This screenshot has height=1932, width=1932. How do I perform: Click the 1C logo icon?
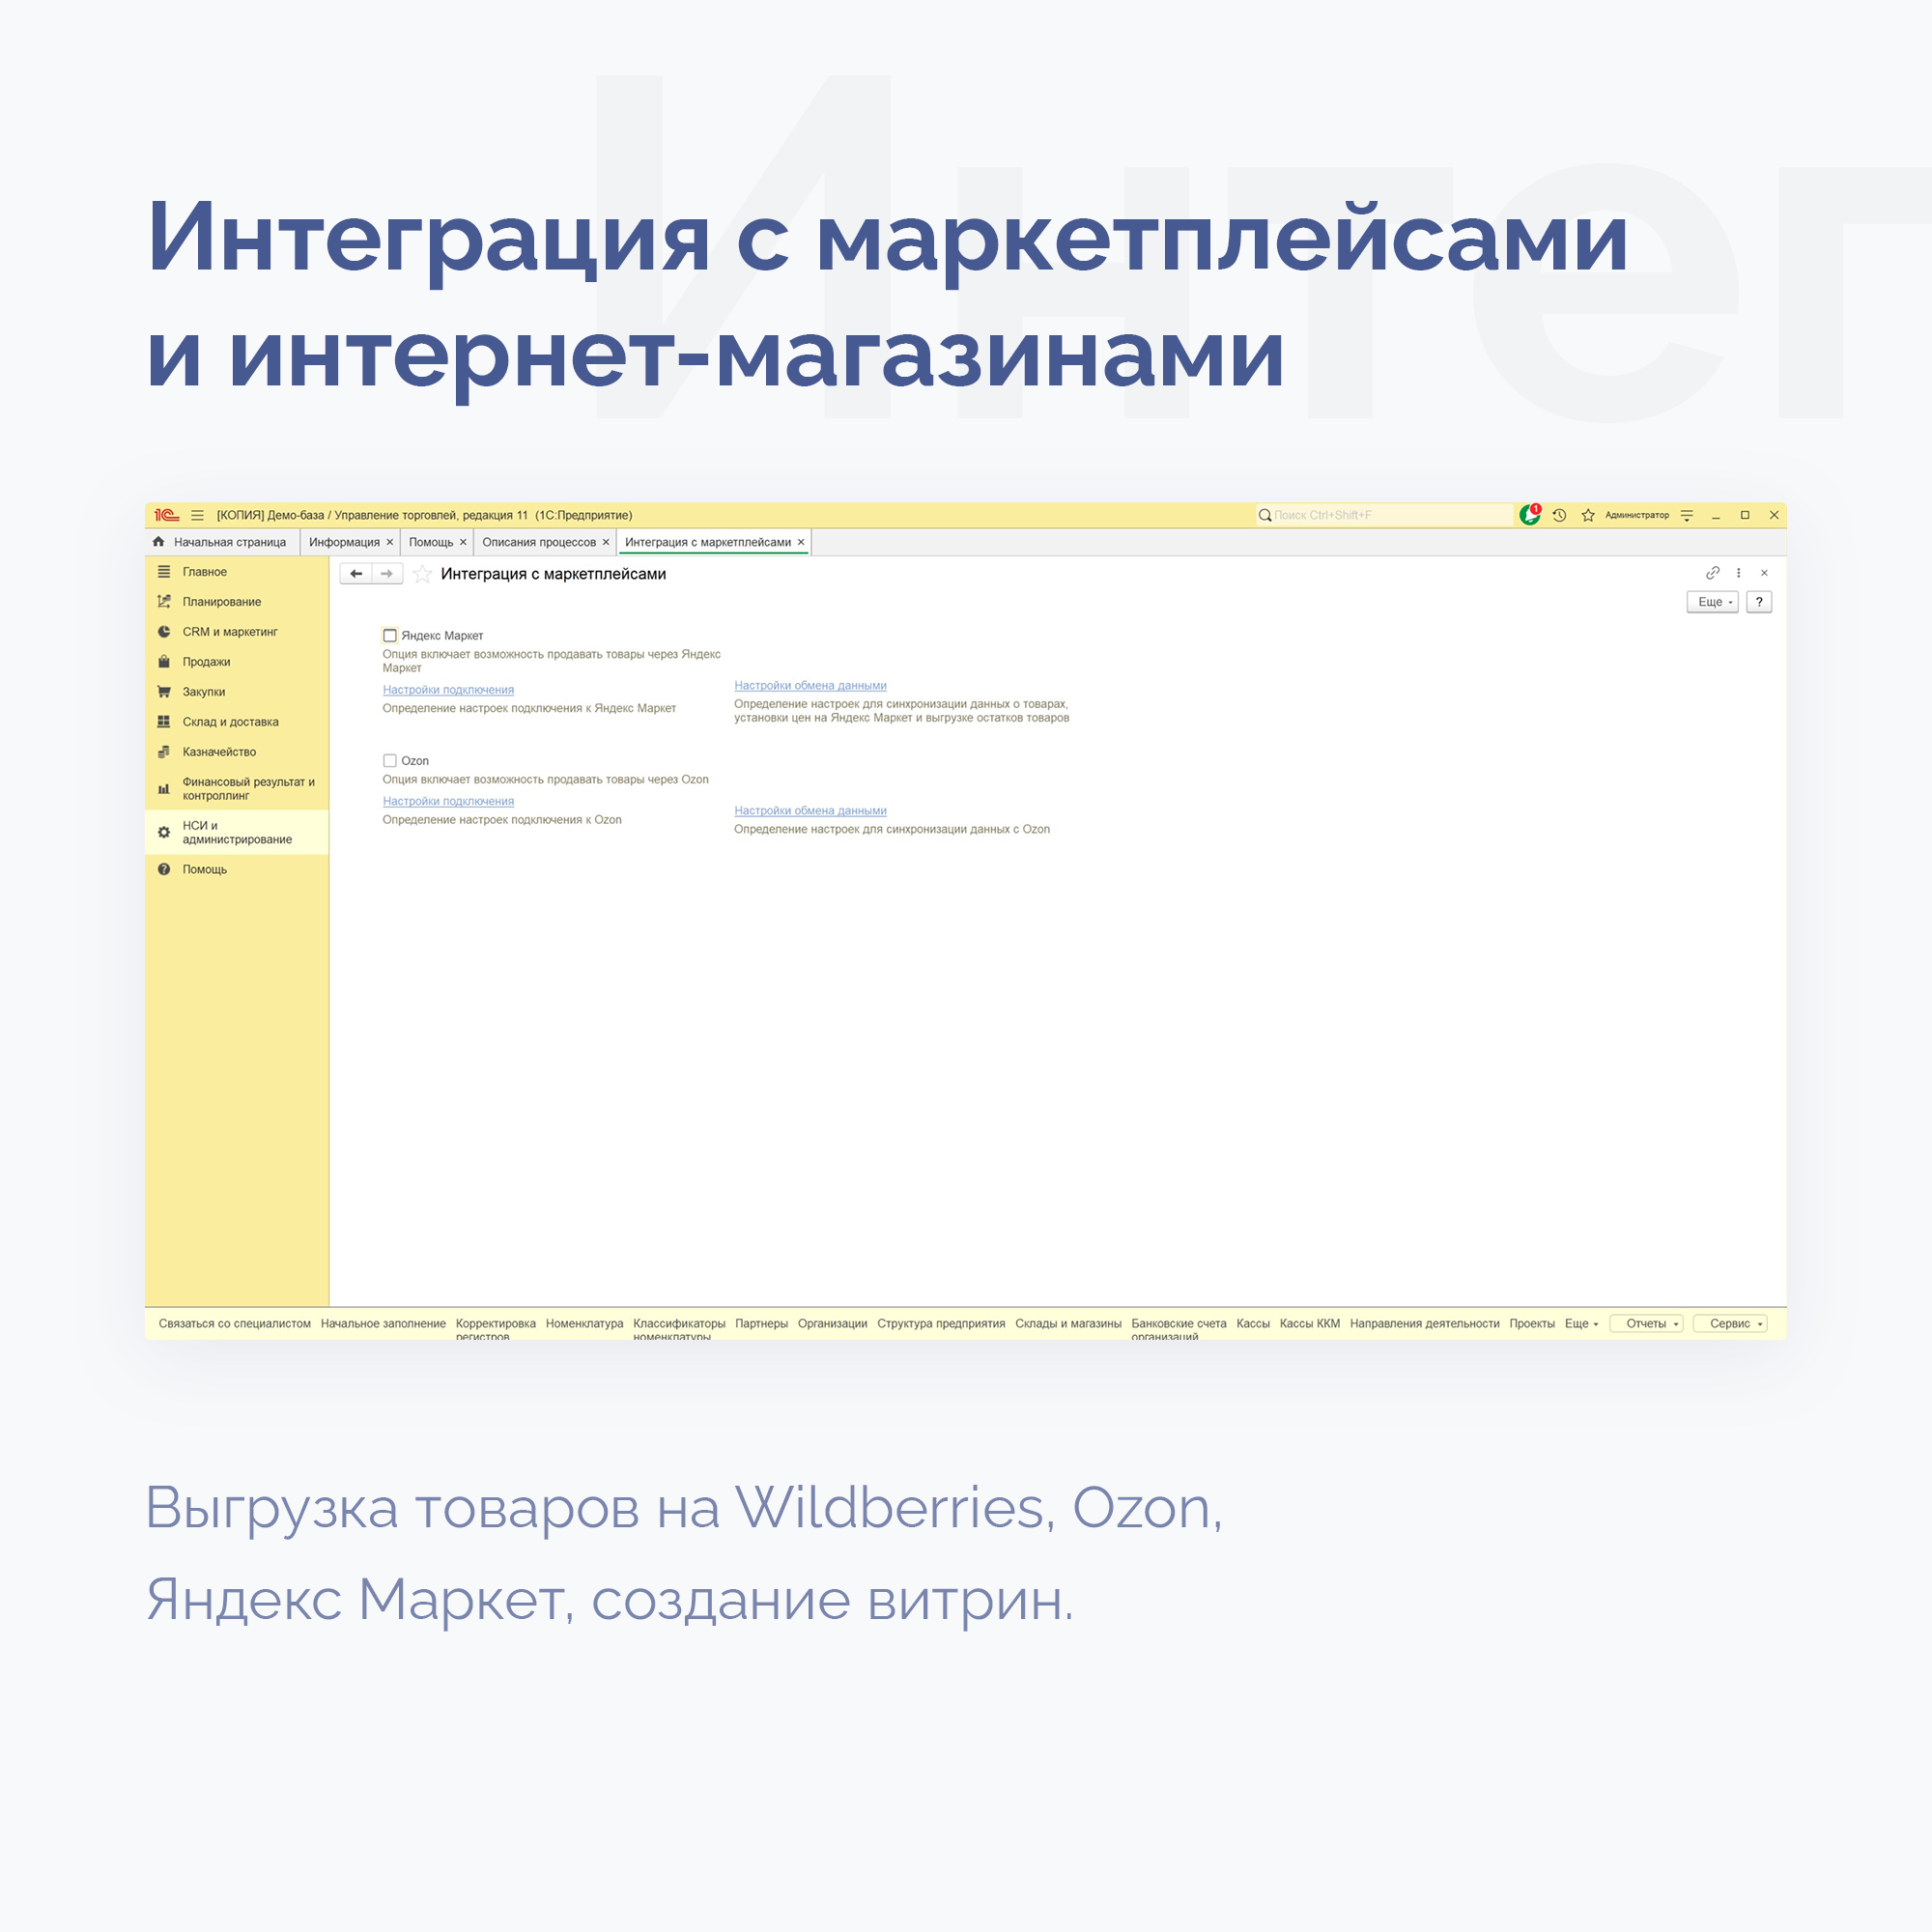point(166,515)
